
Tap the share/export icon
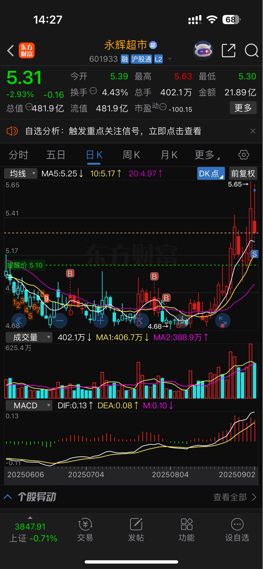coord(228,51)
